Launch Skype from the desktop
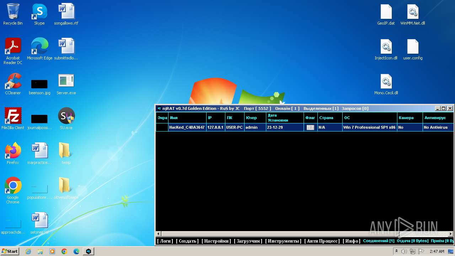The image size is (455, 256). click(39, 14)
